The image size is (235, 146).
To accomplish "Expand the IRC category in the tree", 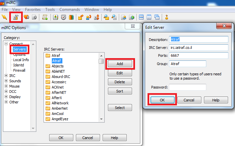I will point(6,76).
